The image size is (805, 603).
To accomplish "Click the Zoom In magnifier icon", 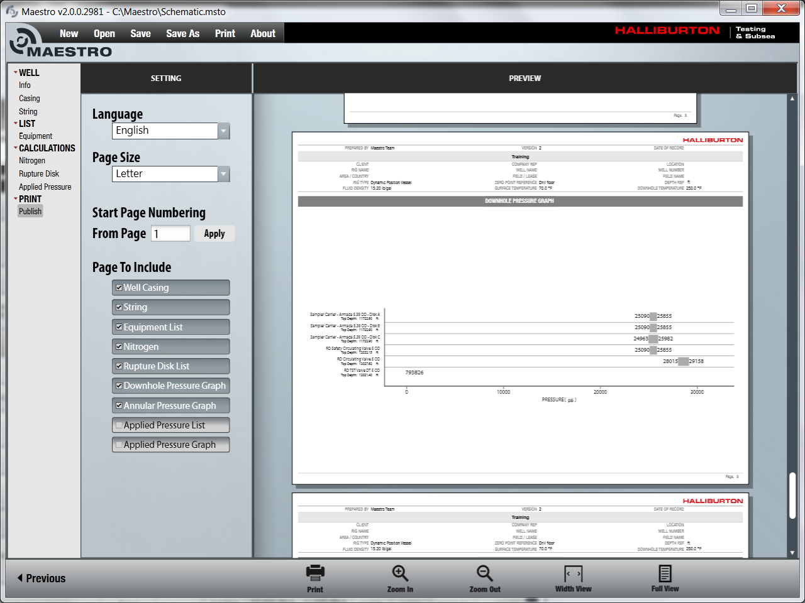I will [x=400, y=573].
